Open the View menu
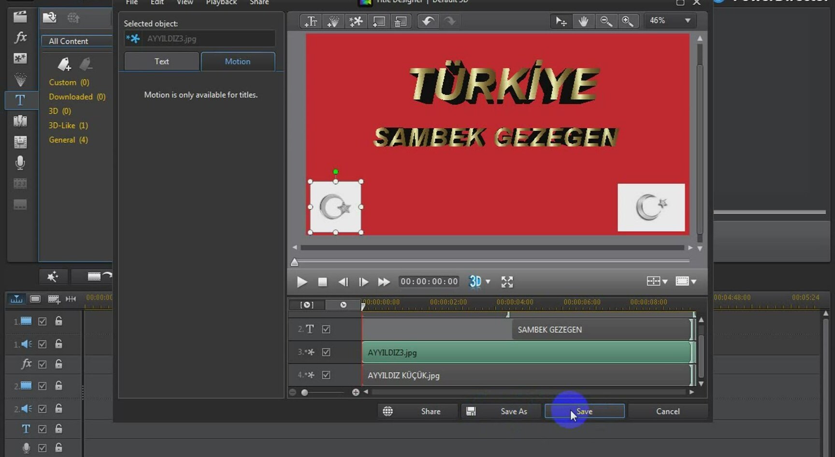The width and height of the screenshot is (835, 457). (185, 2)
